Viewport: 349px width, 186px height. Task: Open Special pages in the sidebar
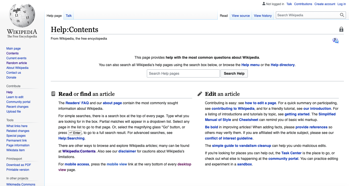[16, 136]
